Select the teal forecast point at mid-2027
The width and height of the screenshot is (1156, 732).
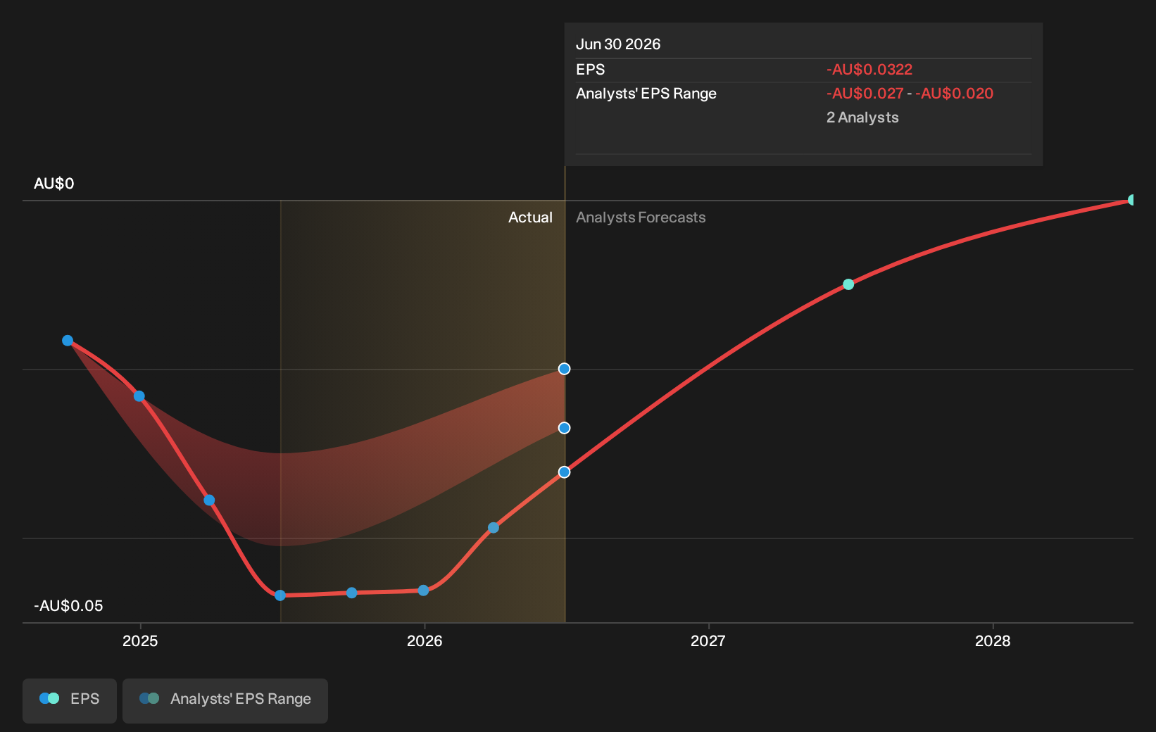[x=848, y=284]
